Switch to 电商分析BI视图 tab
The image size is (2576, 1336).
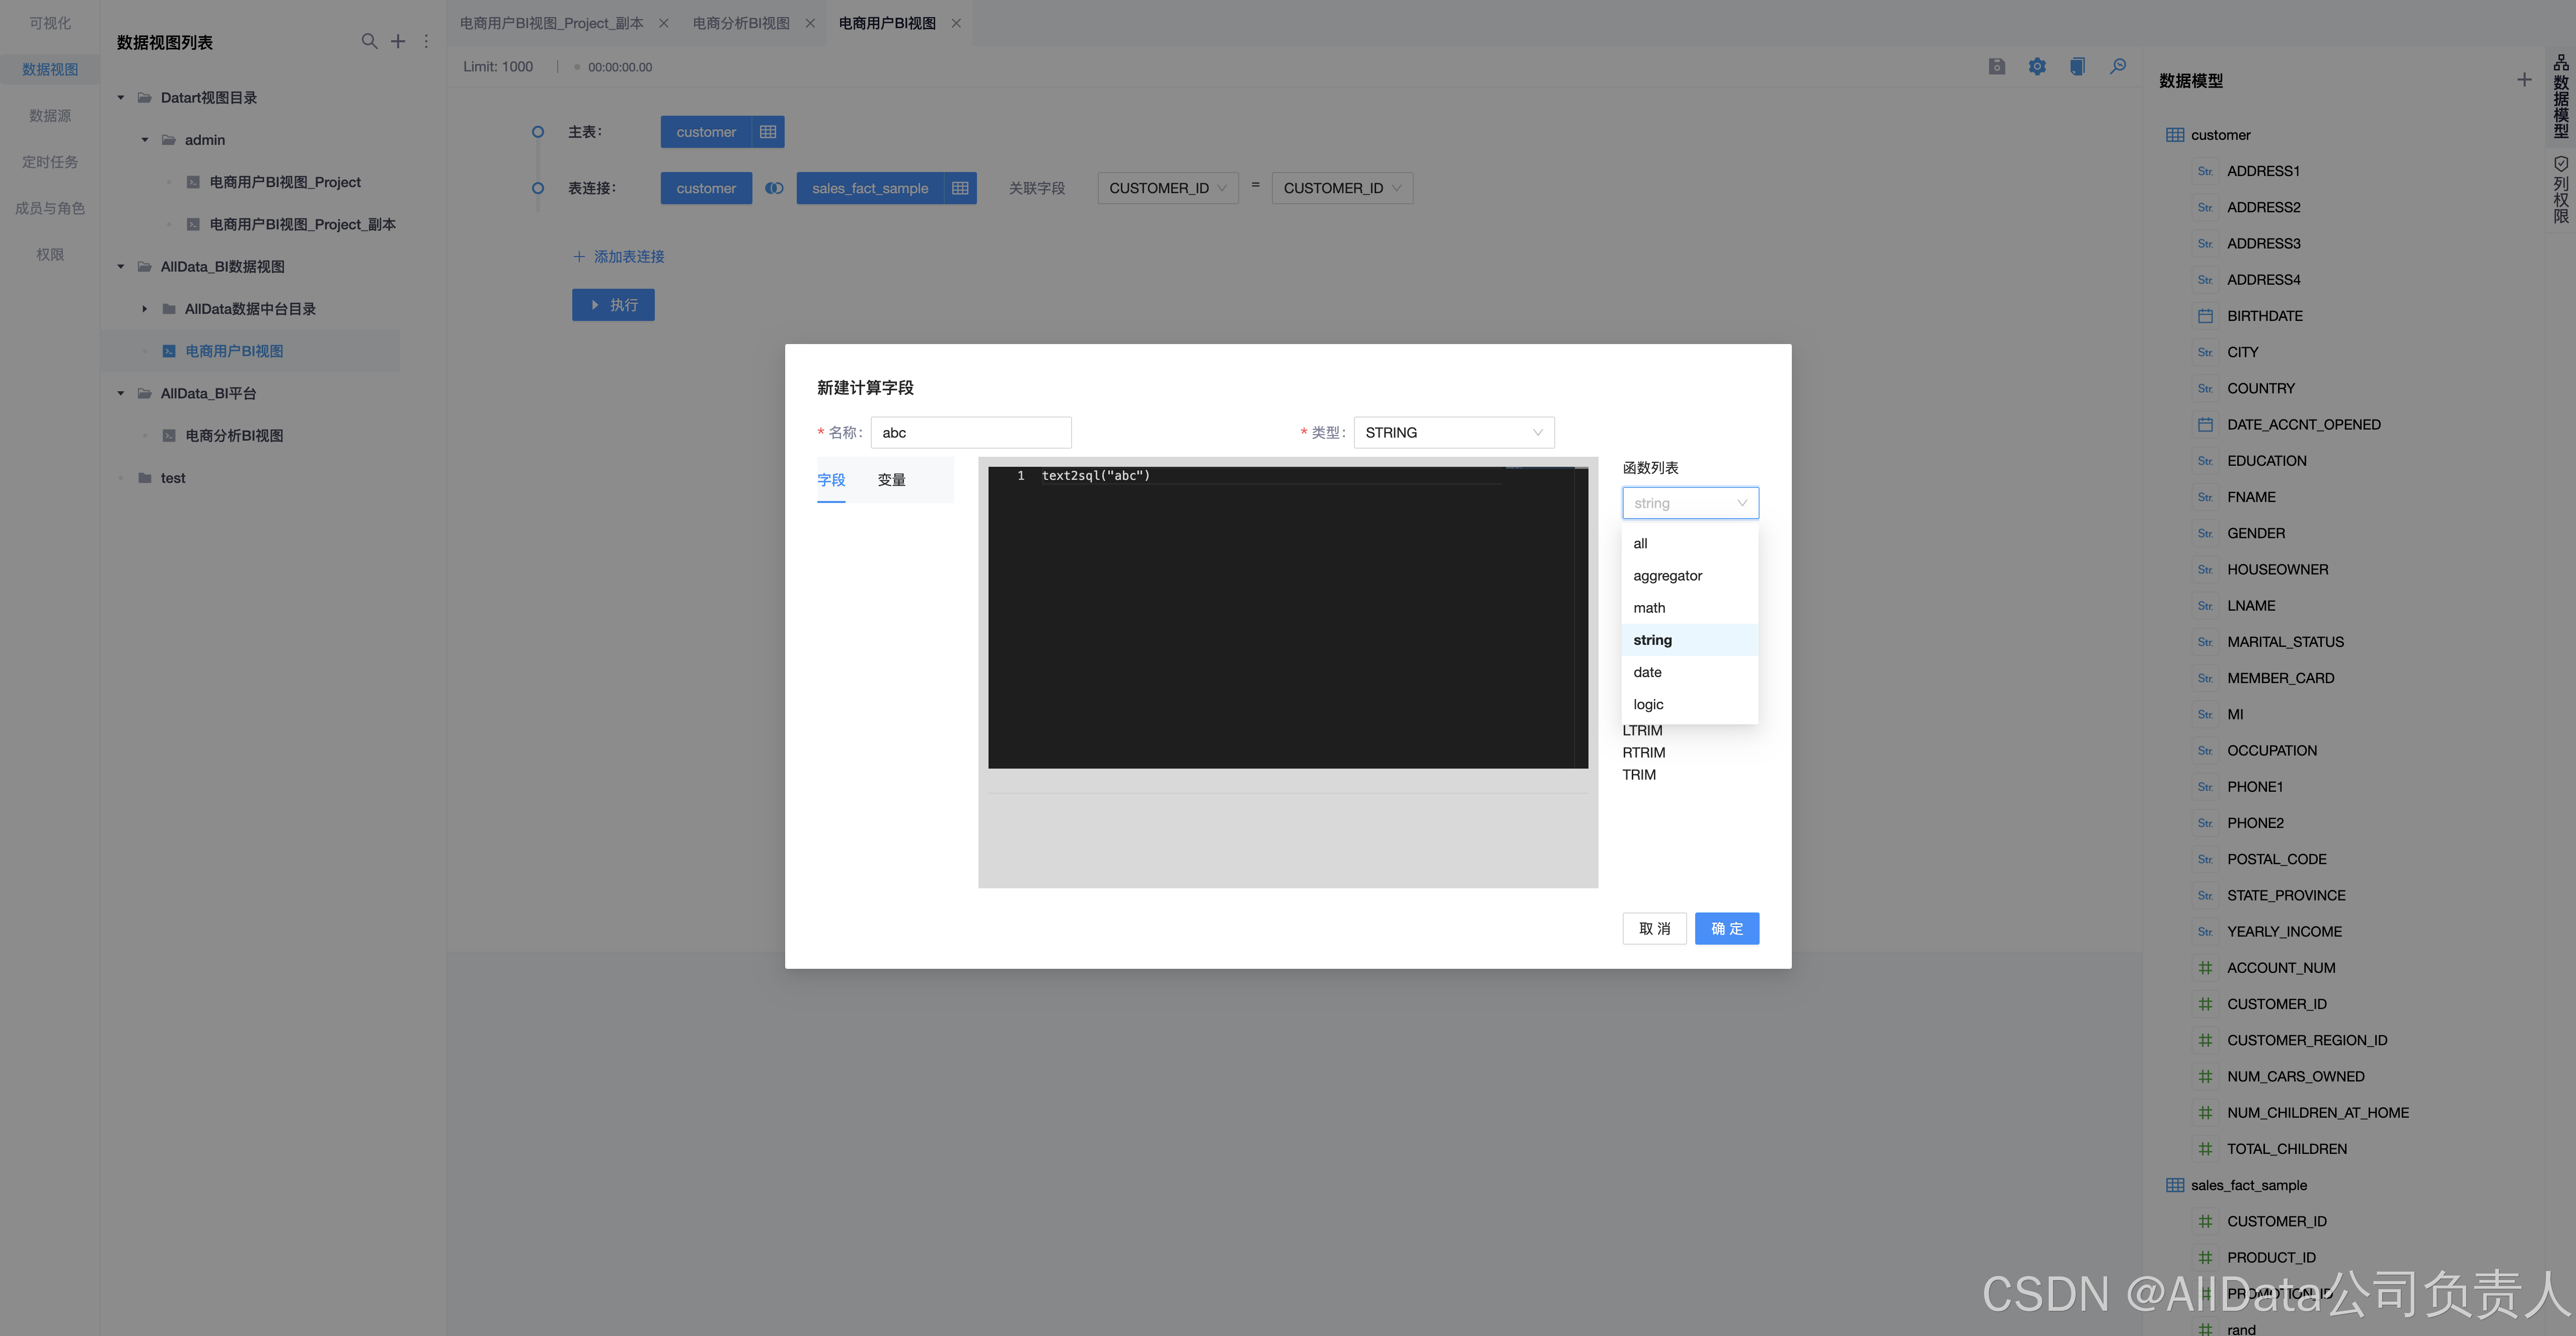coord(741,23)
